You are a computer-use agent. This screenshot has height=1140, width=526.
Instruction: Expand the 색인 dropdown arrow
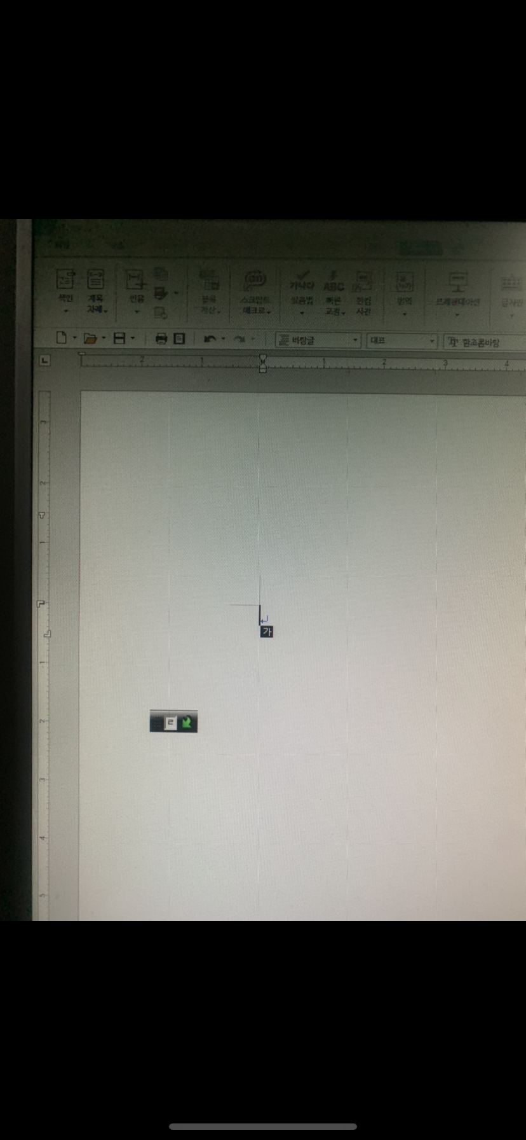pos(66,311)
